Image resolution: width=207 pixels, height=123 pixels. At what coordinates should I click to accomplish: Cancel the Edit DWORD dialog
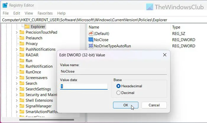click(154, 105)
